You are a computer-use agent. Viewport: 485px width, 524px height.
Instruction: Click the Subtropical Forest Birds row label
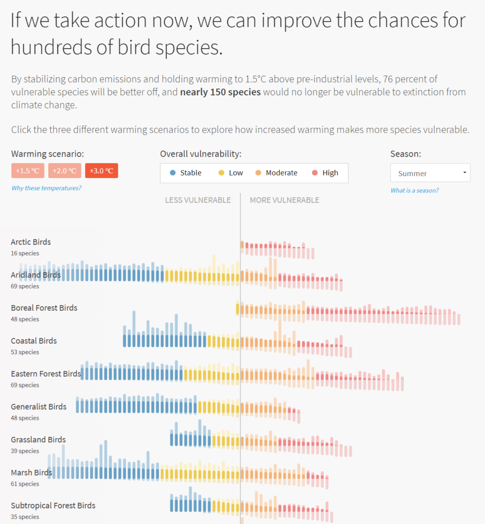[x=53, y=506]
